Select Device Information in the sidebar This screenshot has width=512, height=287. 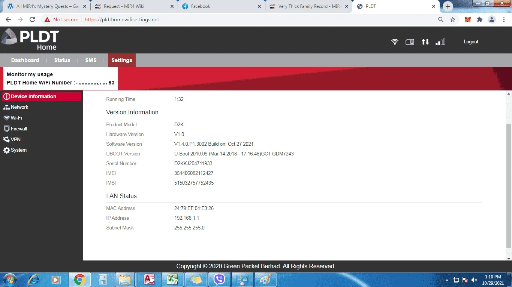pyautogui.click(x=42, y=96)
